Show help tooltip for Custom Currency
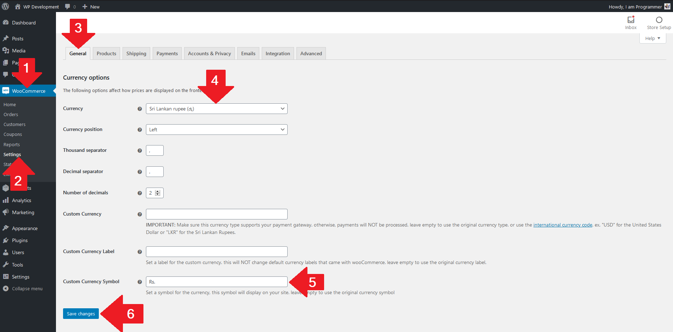 tap(140, 214)
